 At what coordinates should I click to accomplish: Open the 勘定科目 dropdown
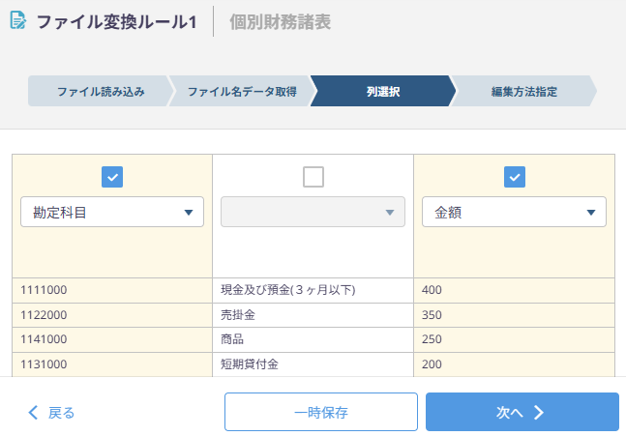click(x=112, y=212)
